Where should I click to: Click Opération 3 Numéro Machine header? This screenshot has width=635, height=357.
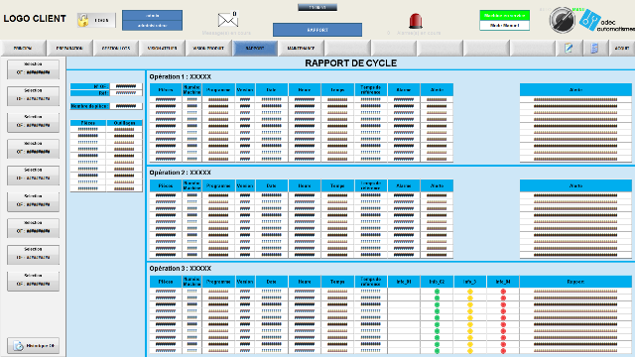coord(191,282)
